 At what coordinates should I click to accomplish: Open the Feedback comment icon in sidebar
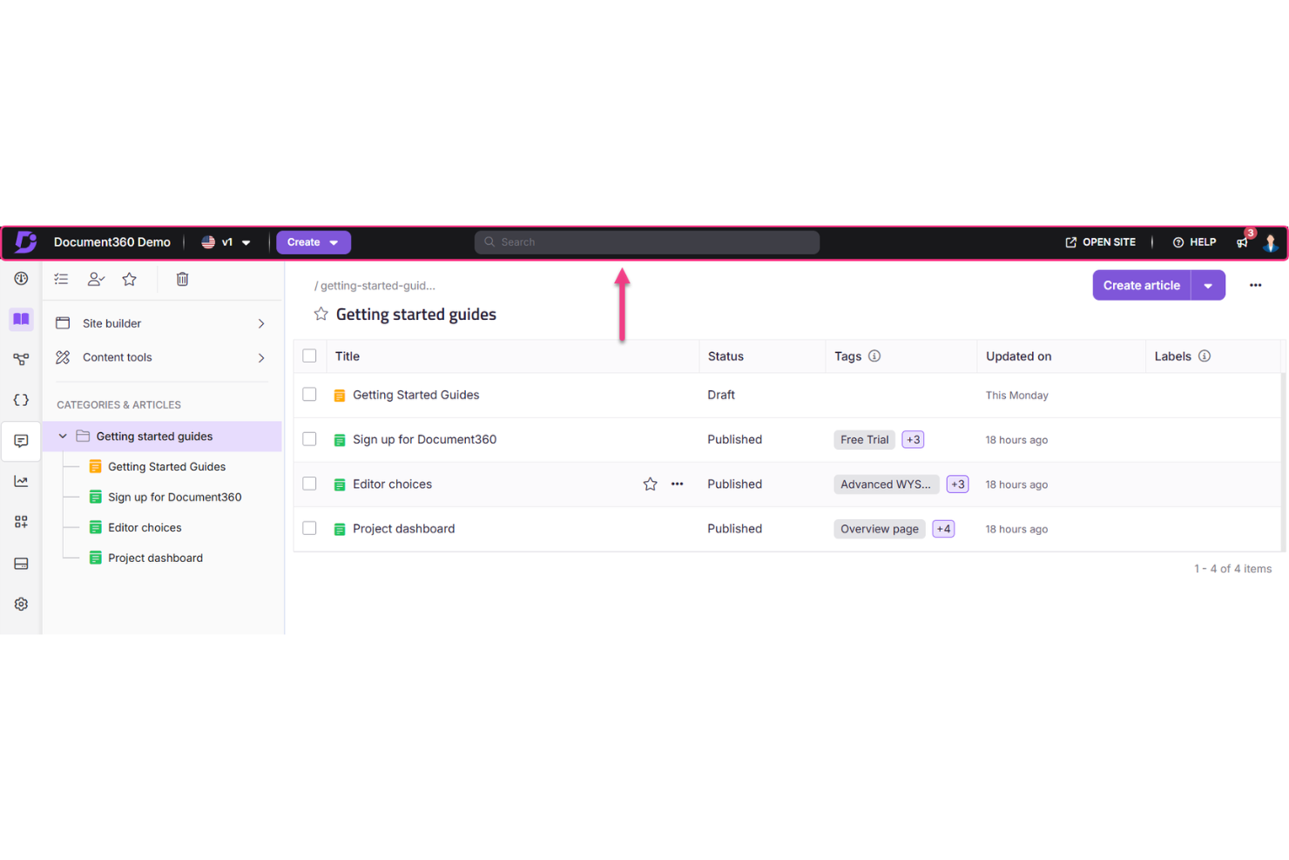(x=21, y=441)
